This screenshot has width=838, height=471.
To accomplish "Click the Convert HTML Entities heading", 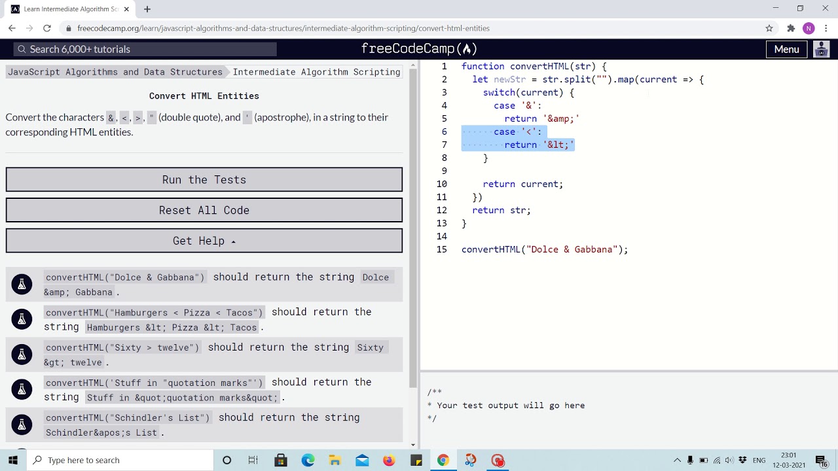I will tap(204, 96).
